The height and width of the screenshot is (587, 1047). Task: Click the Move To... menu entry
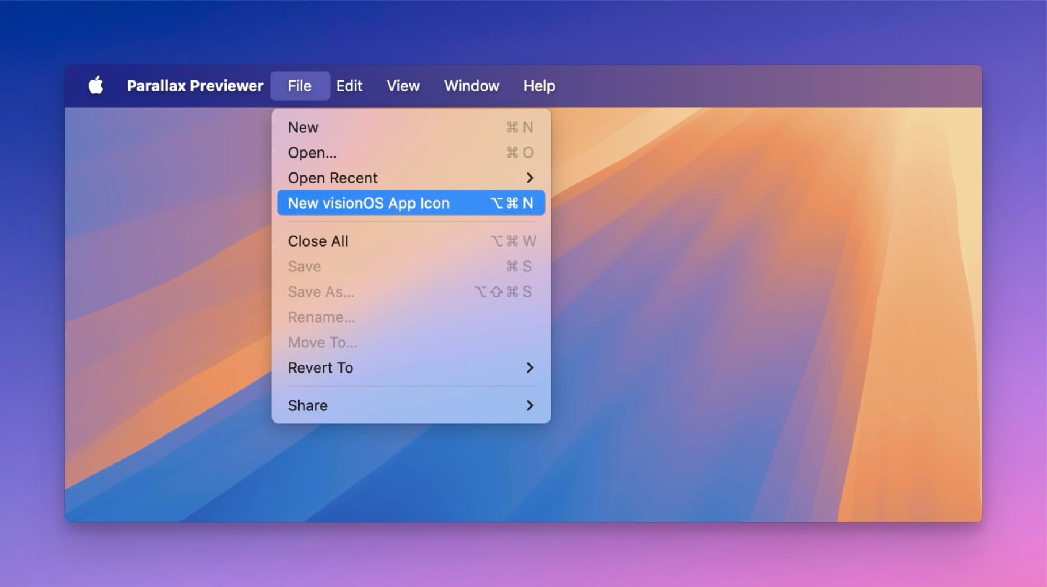pos(323,342)
